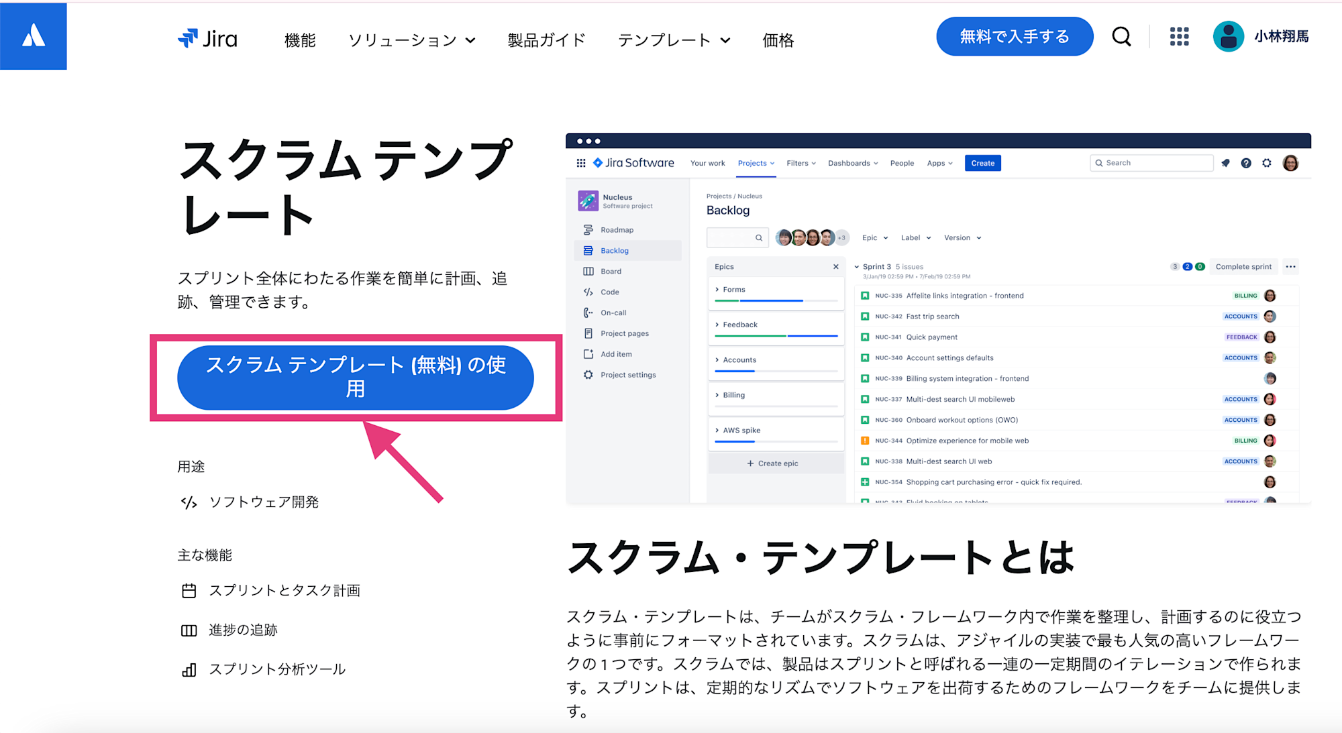The width and height of the screenshot is (1342, 733).
Task: Open the site search magnifier icon
Action: [x=1121, y=36]
